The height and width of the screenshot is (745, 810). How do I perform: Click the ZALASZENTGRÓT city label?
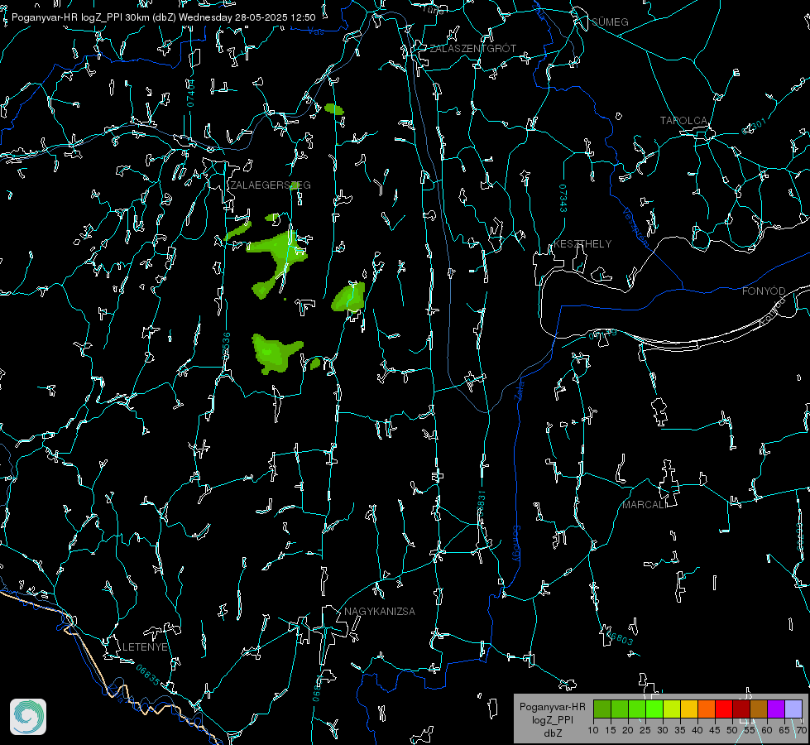coord(472,48)
